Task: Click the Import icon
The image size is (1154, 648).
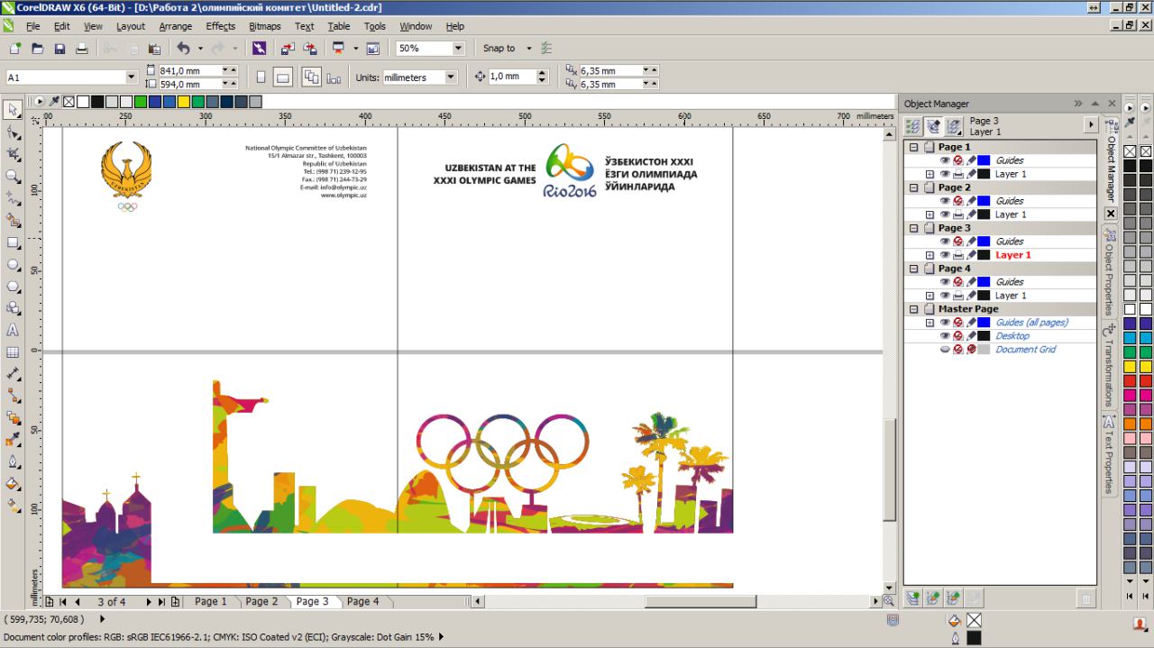Action: [x=288, y=49]
